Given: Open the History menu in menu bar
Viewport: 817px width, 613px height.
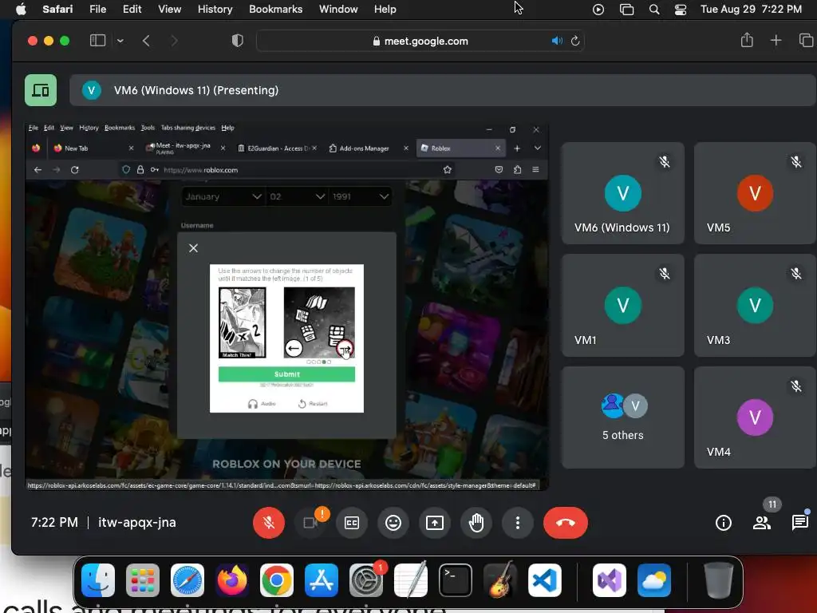Looking at the screenshot, I should [215, 9].
